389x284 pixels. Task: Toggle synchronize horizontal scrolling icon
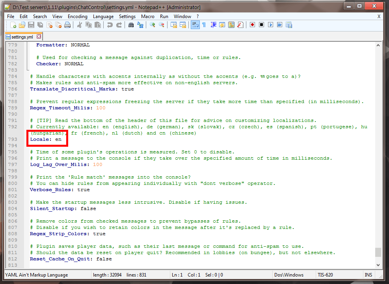tap(183, 25)
